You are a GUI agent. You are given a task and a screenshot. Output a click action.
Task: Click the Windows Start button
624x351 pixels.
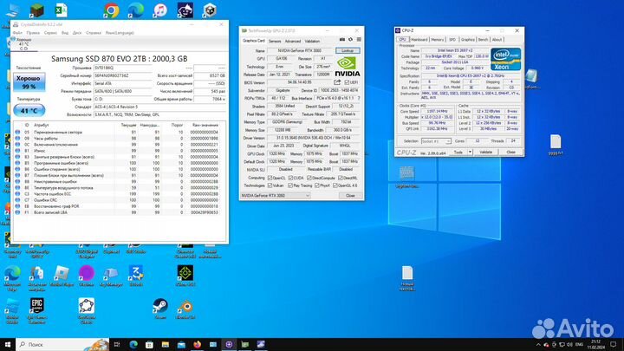coord(8,345)
